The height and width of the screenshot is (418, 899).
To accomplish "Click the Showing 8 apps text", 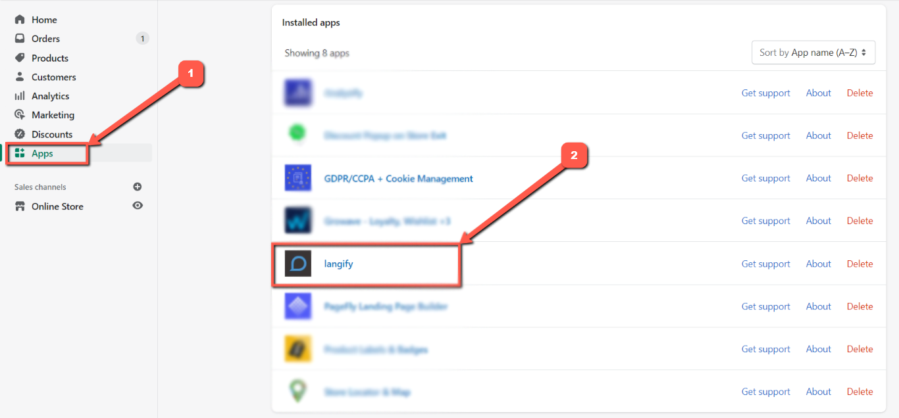I will (317, 53).
